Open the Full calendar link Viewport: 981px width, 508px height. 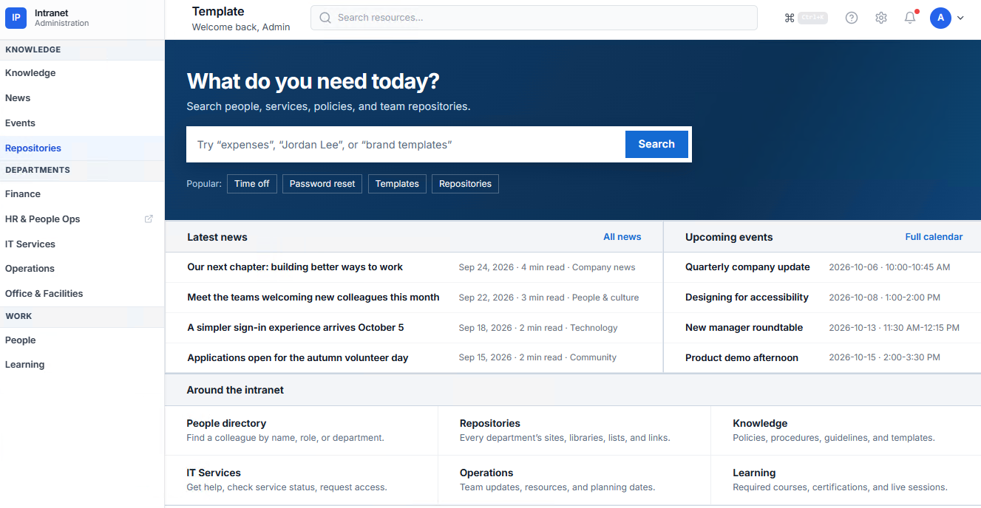click(x=934, y=237)
